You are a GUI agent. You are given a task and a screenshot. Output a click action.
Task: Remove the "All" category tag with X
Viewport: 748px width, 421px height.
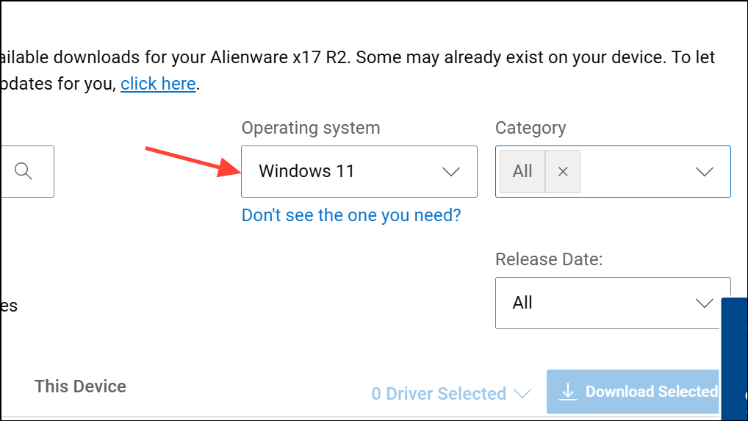point(563,171)
